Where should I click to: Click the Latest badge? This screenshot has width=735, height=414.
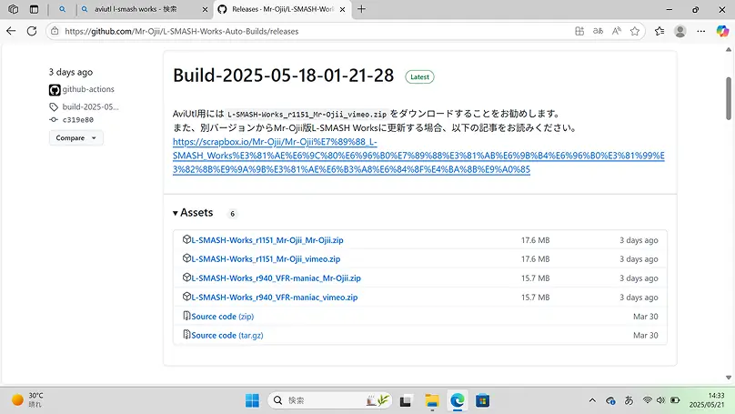tap(419, 77)
